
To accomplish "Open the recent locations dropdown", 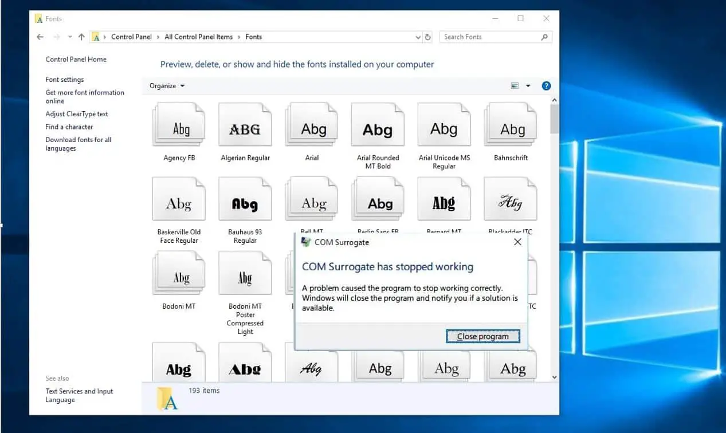I will (x=70, y=37).
